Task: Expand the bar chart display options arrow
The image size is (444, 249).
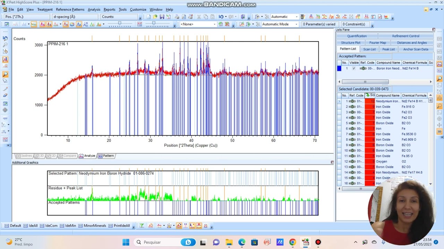Action: 28,24
